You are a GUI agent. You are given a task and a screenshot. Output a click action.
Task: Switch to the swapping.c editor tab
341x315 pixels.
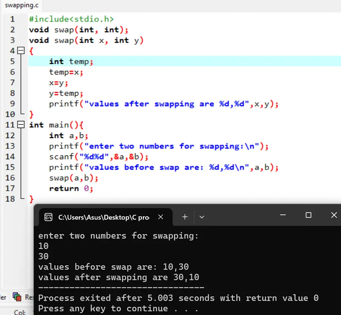(22, 5)
